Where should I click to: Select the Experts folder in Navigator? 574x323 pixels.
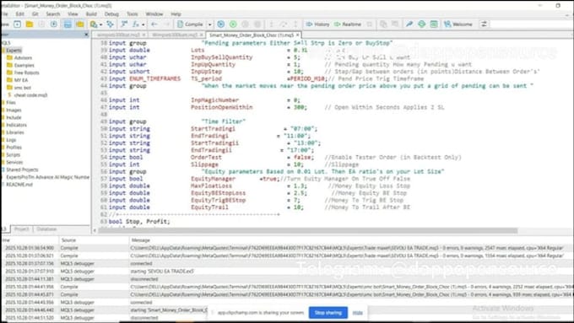14,50
